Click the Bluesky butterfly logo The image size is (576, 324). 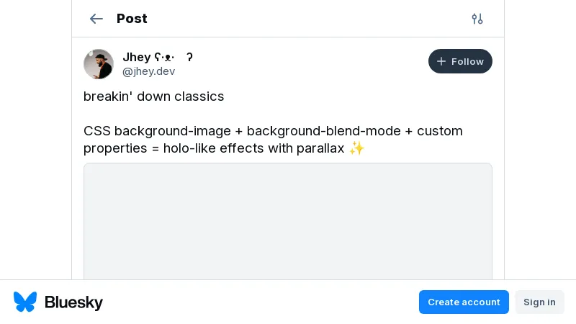coord(25,302)
